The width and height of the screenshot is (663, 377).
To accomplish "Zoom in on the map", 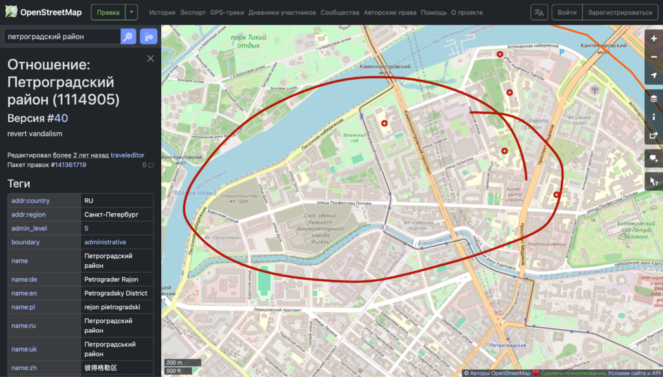I will [x=654, y=39].
